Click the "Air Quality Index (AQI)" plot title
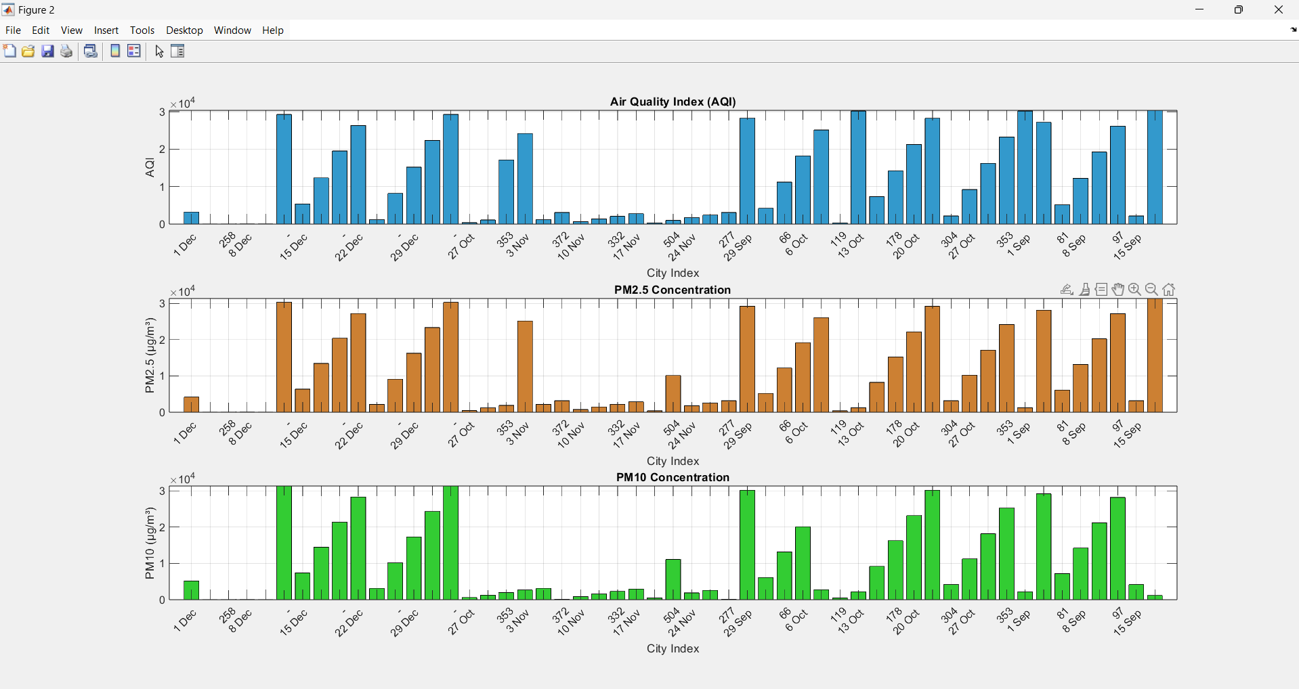This screenshot has height=689, width=1299. 673,102
